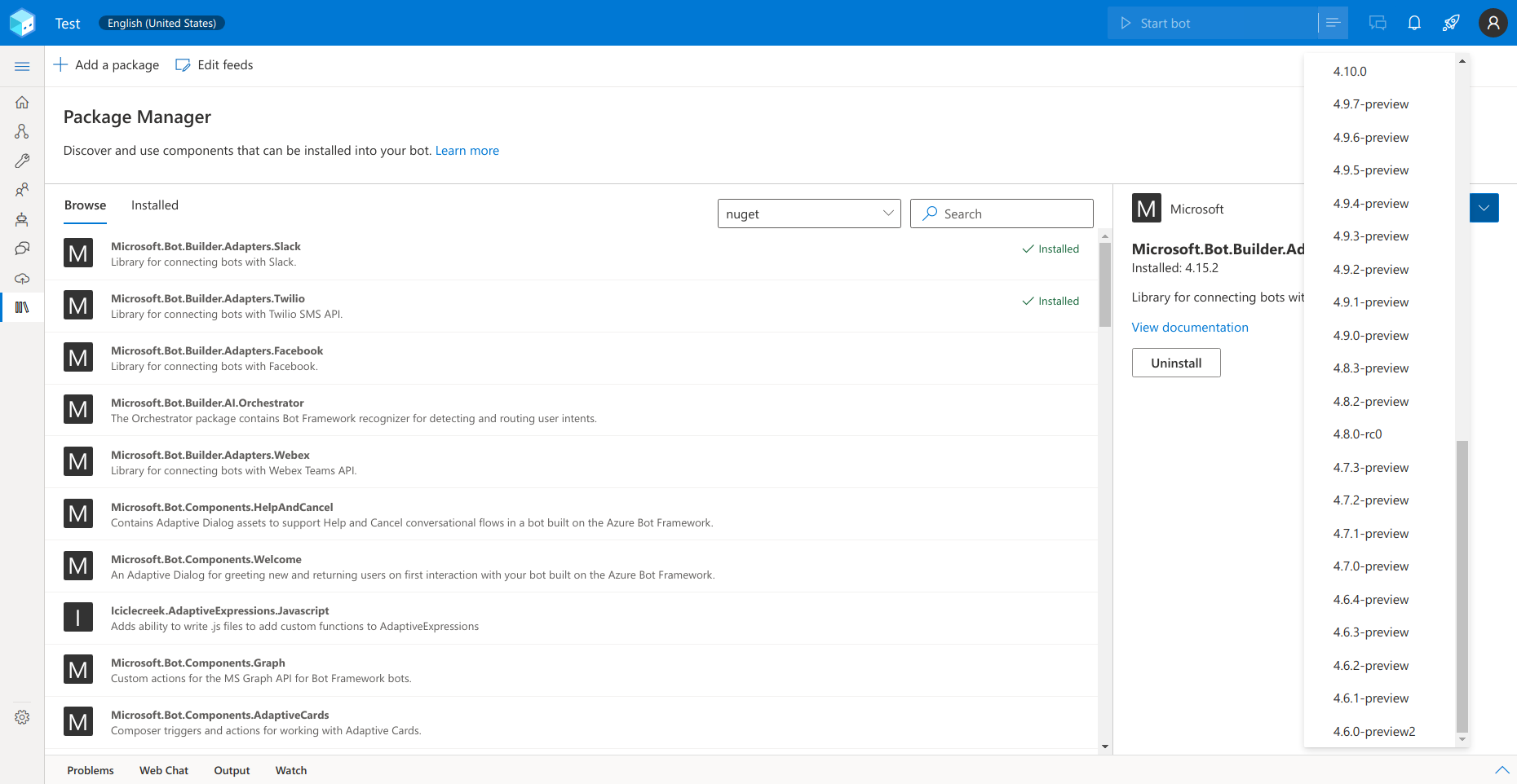
Task: Click Start bot
Action: (1212, 23)
